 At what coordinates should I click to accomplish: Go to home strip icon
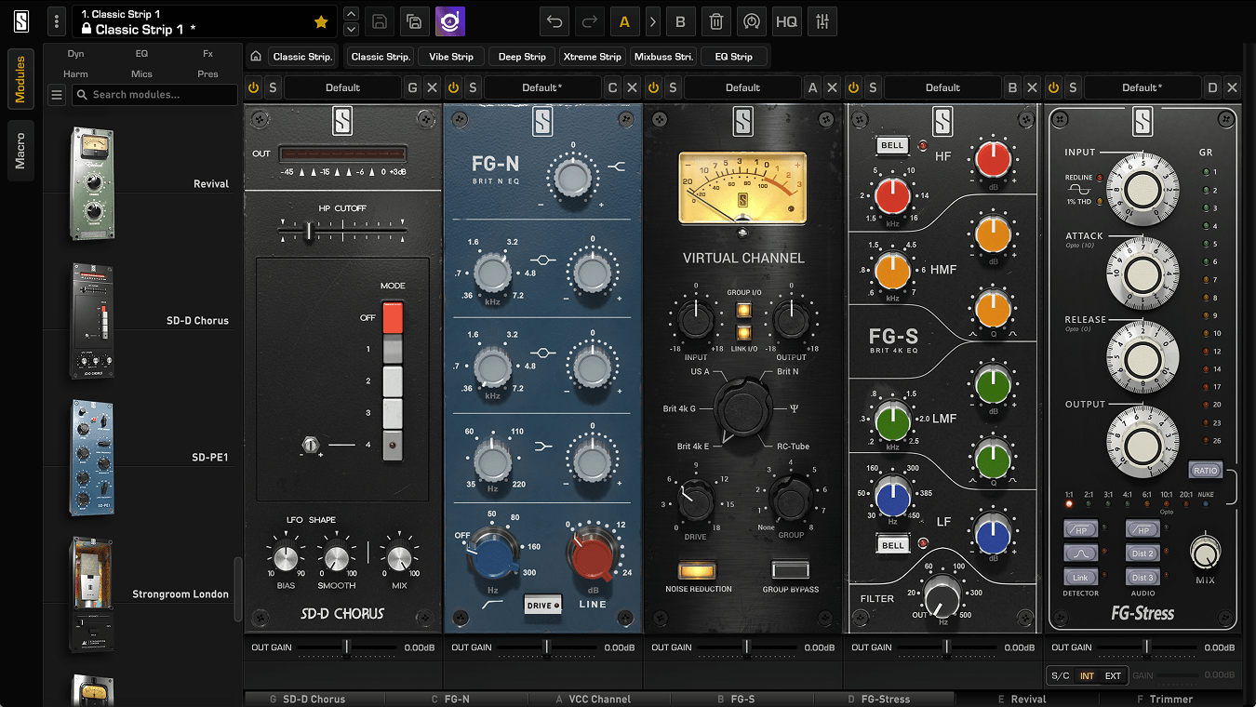pos(256,57)
